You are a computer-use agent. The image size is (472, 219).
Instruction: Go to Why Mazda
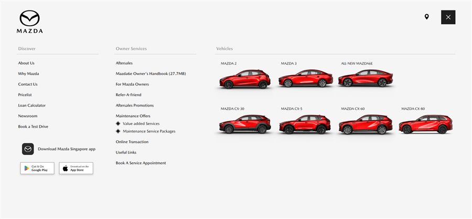29,74
